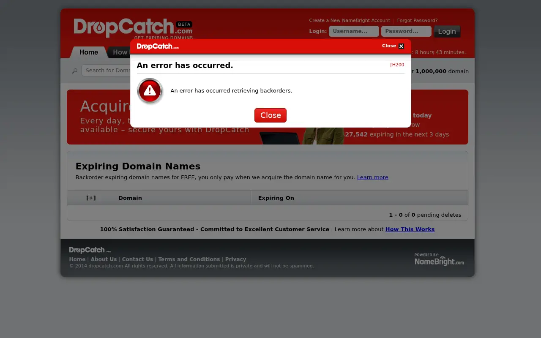The height and width of the screenshot is (338, 541).
Task: Click the 'Expiring Domain Names' heading
Action: pos(138,166)
